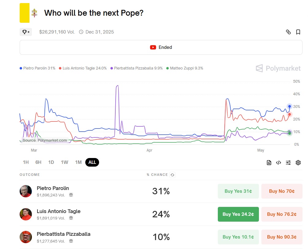The height and width of the screenshot is (249, 308).
Task: Open chart settings gear icon
Action: (298, 163)
